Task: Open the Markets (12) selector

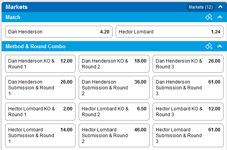Action: pos(201,7)
